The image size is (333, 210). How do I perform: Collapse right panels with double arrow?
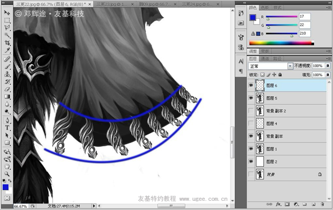click(329, 3)
